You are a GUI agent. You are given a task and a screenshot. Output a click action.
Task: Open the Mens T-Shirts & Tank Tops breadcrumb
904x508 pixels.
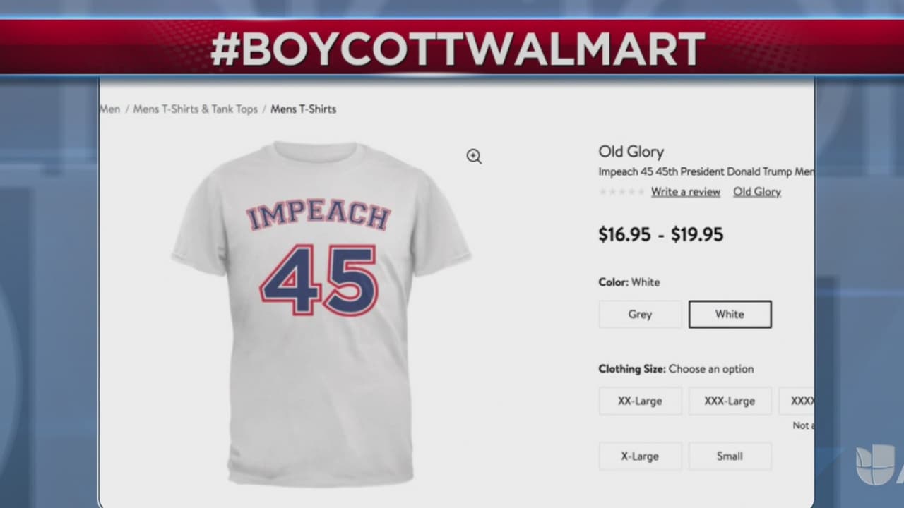click(x=196, y=109)
